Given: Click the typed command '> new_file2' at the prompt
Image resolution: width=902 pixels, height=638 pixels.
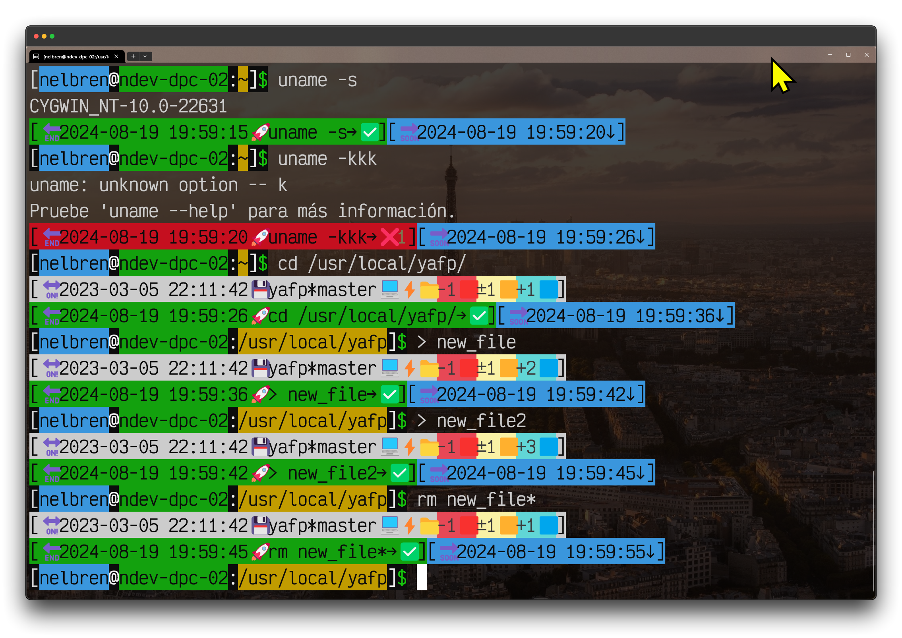Looking at the screenshot, I should tap(471, 420).
